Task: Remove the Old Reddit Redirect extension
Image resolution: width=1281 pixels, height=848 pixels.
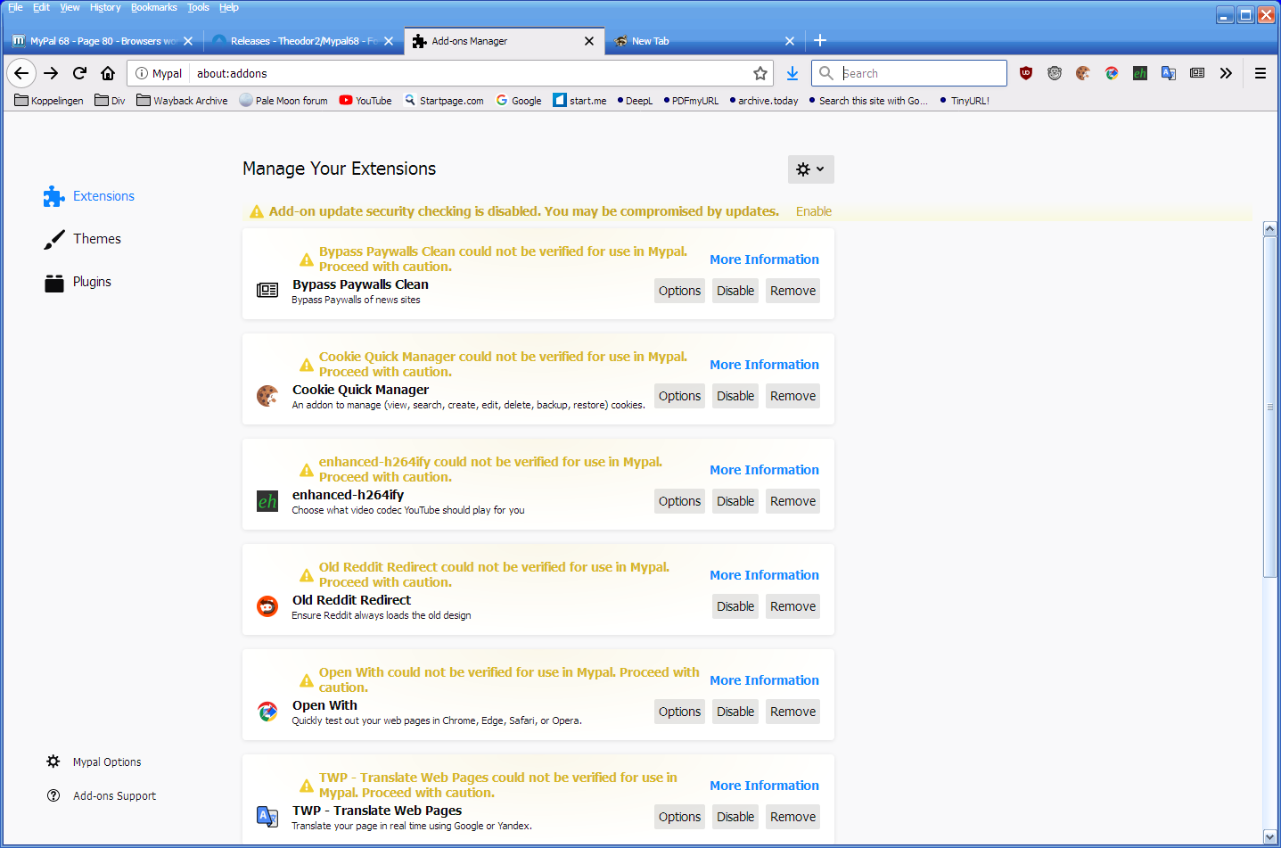Action: point(792,606)
